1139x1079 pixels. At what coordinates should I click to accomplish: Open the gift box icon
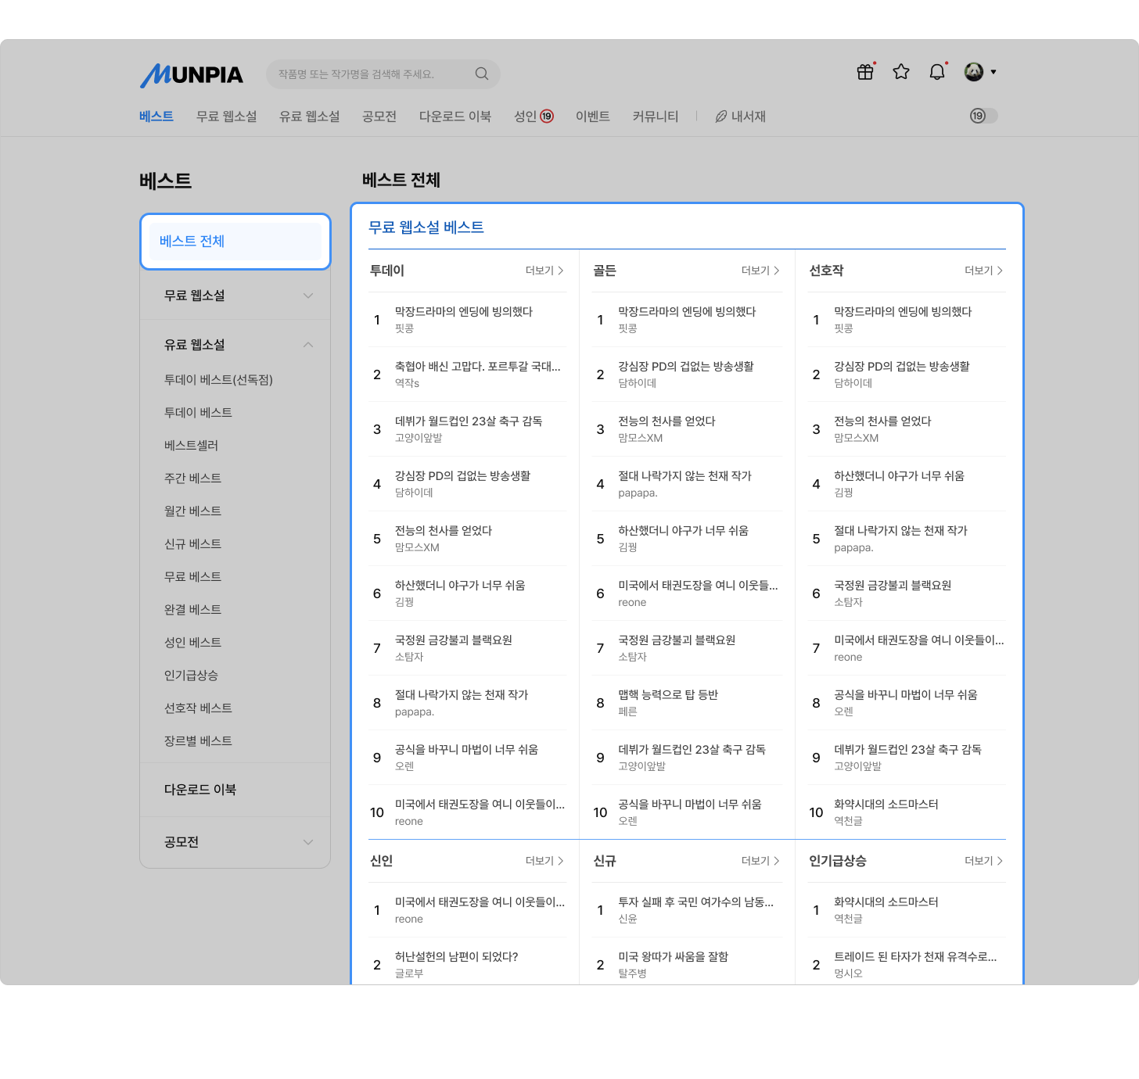[x=865, y=72]
